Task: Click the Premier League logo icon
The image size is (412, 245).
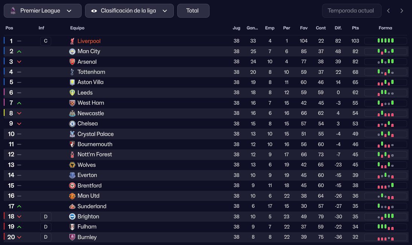Action: click(x=13, y=11)
